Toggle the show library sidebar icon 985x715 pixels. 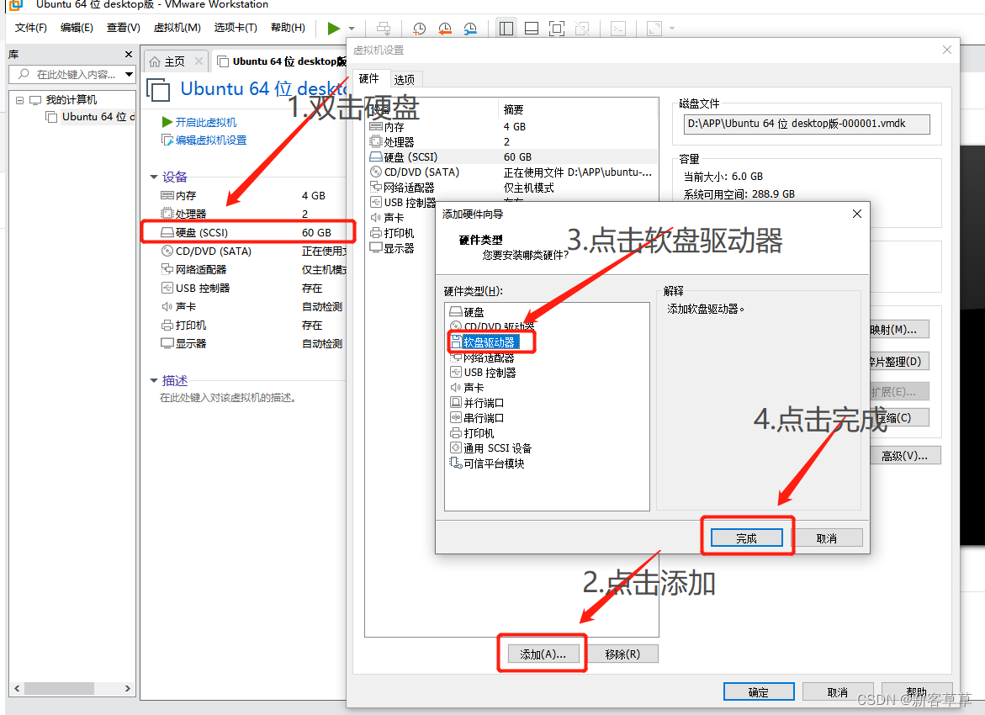(x=506, y=29)
